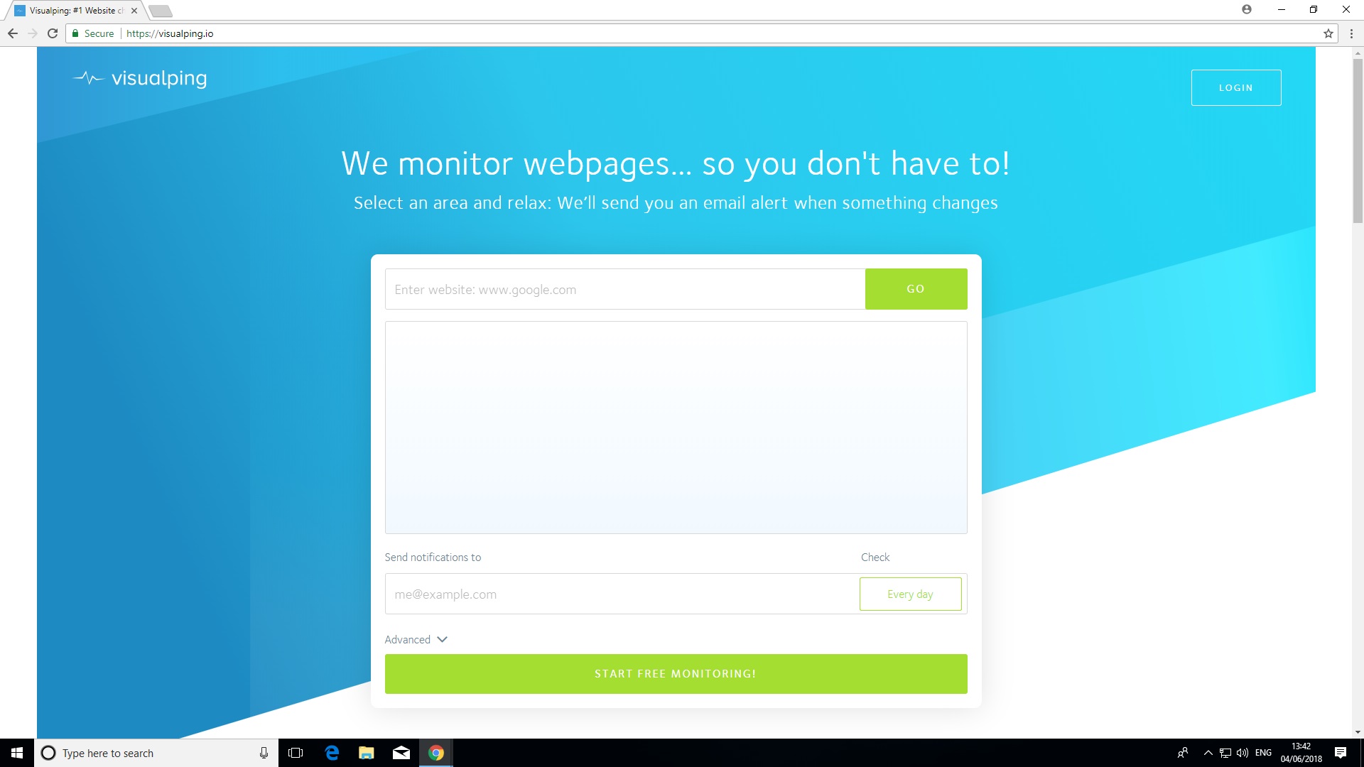Expand the Advanced options chevron

pyautogui.click(x=441, y=638)
